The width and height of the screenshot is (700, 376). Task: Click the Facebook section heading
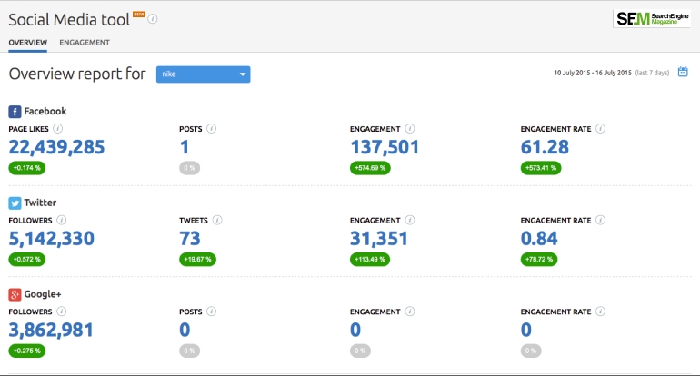click(45, 111)
